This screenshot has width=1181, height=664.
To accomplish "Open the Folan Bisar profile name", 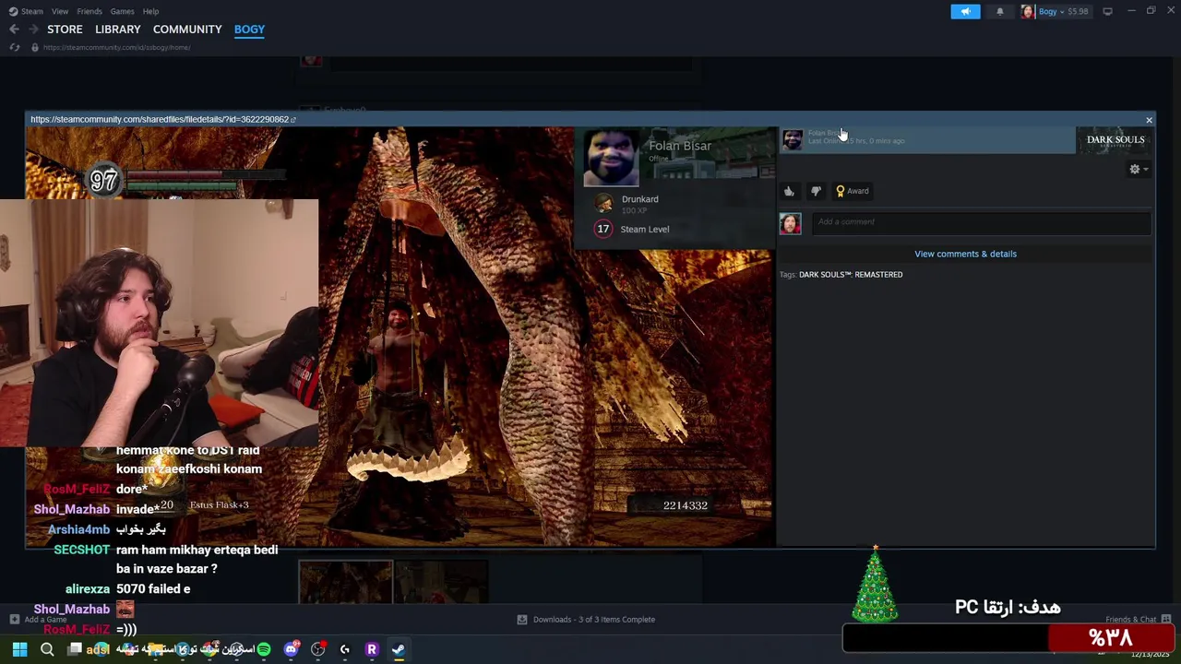I will pos(679,146).
